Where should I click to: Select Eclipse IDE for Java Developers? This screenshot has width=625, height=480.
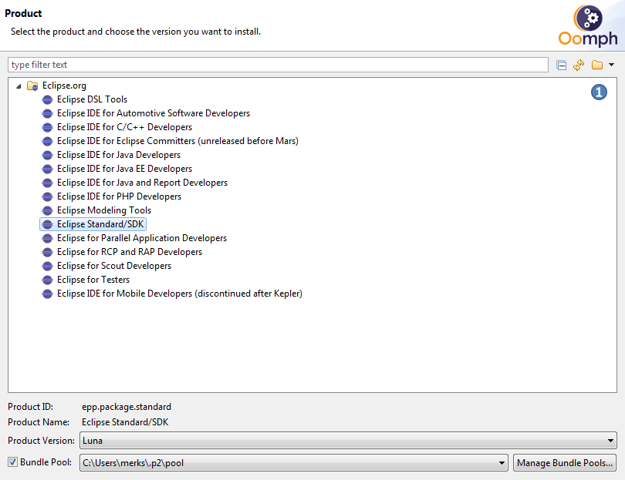pyautogui.click(x=118, y=155)
